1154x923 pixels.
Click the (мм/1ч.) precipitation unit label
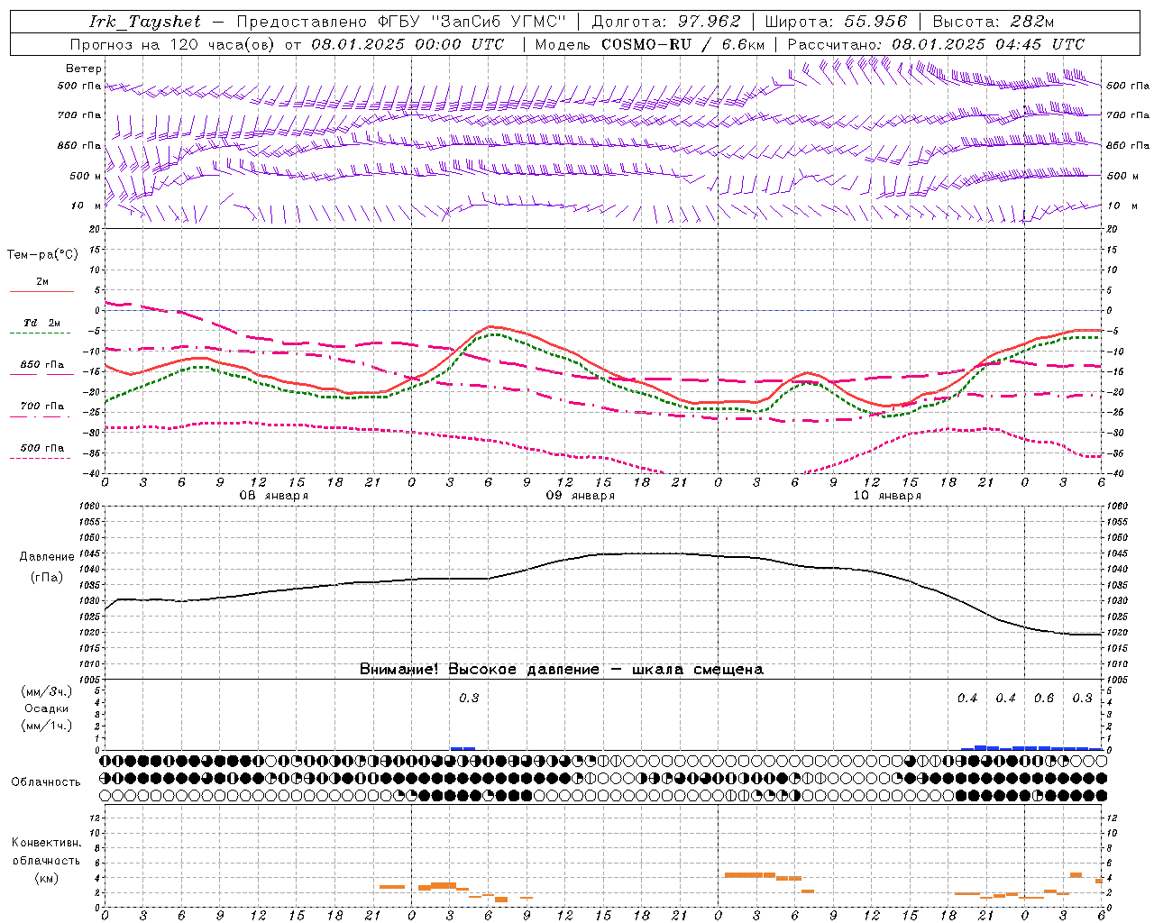pos(47,726)
